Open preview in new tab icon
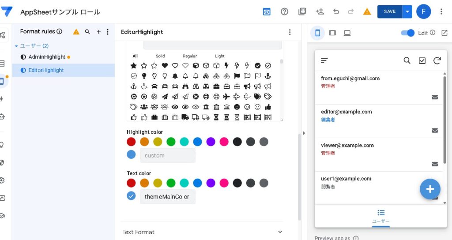This screenshot has width=452, height=240. [444, 33]
